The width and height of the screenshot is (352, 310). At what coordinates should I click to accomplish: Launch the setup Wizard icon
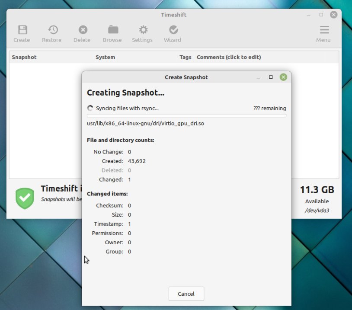(x=172, y=32)
